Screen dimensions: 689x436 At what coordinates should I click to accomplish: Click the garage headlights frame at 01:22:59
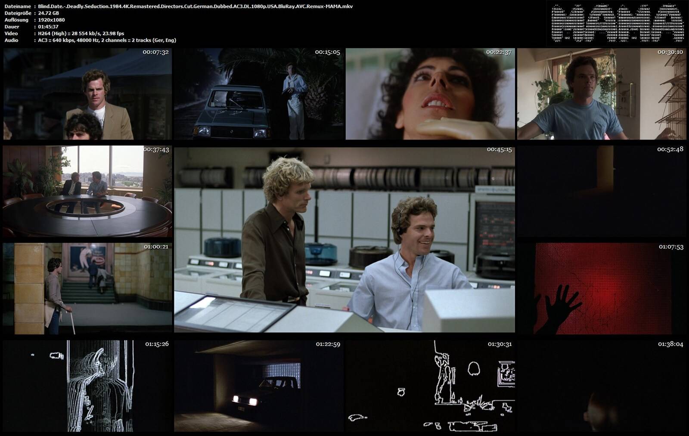259,386
